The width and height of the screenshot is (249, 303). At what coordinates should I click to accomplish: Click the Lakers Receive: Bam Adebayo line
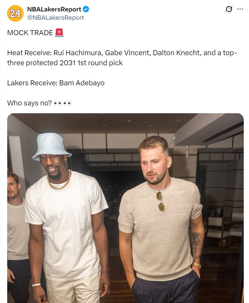56,83
